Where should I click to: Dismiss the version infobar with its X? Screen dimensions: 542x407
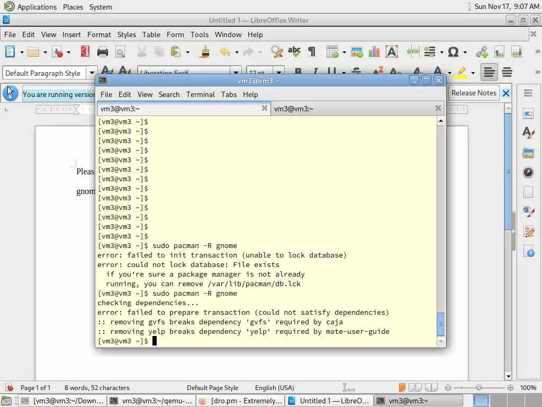(505, 93)
